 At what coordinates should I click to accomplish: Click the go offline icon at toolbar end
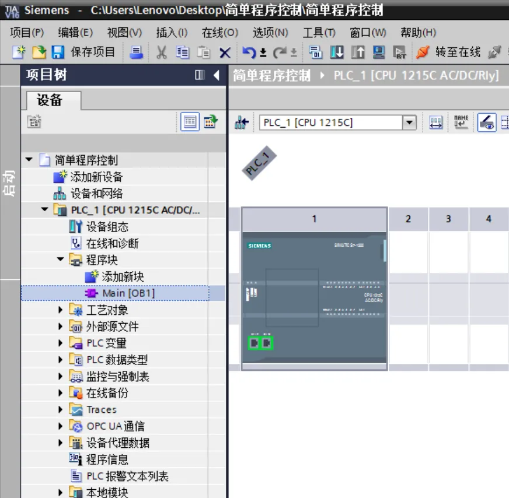coord(494,52)
